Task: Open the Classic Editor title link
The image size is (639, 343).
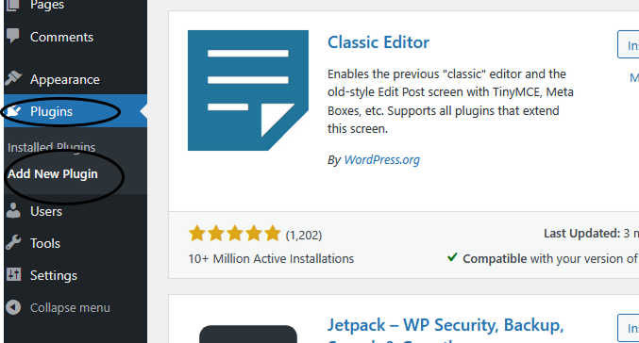Action: pyautogui.click(x=378, y=42)
